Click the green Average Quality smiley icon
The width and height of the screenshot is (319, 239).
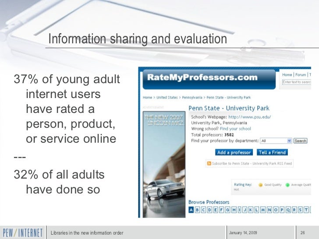pos(287,185)
